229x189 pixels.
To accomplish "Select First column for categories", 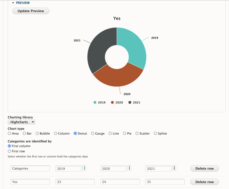I will point(9,146).
